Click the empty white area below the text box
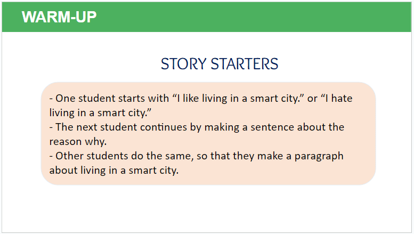 point(208,209)
